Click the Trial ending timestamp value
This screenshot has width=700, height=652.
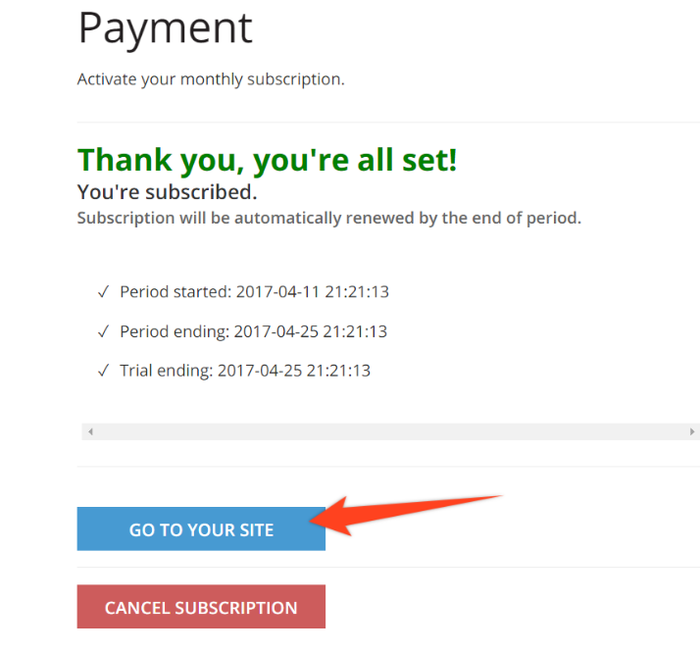click(294, 371)
